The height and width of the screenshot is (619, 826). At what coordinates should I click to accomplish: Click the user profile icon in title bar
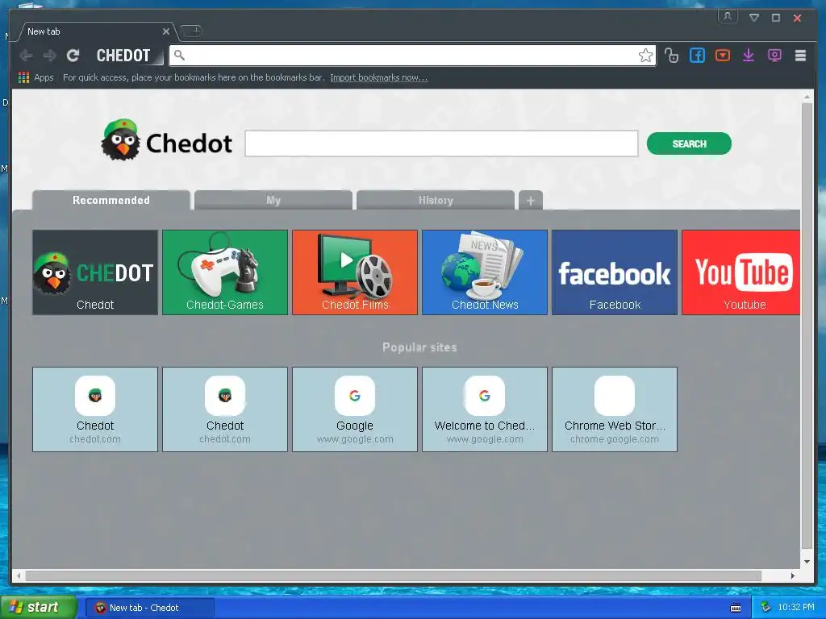pyautogui.click(x=728, y=16)
